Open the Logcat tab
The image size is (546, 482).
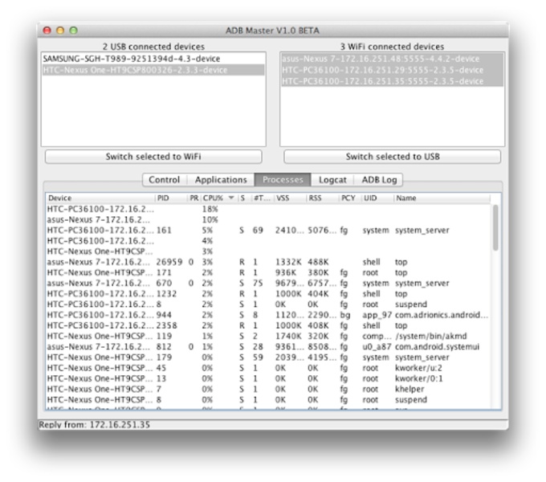pyautogui.click(x=332, y=180)
